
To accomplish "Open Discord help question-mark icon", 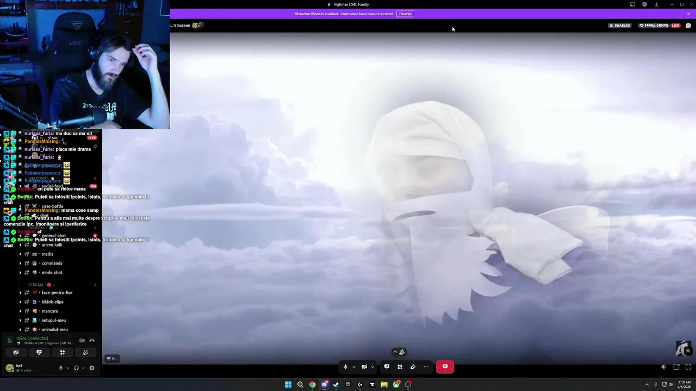I will point(644,4).
